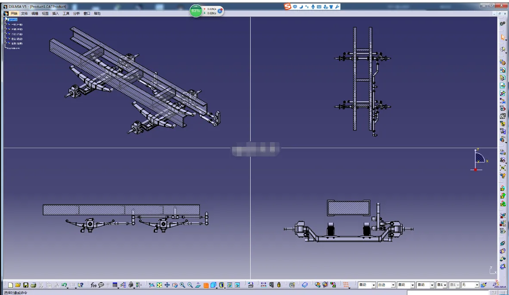The width and height of the screenshot is (509, 295).
Task: Click Swap visible space icon
Action: [x=237, y=285]
